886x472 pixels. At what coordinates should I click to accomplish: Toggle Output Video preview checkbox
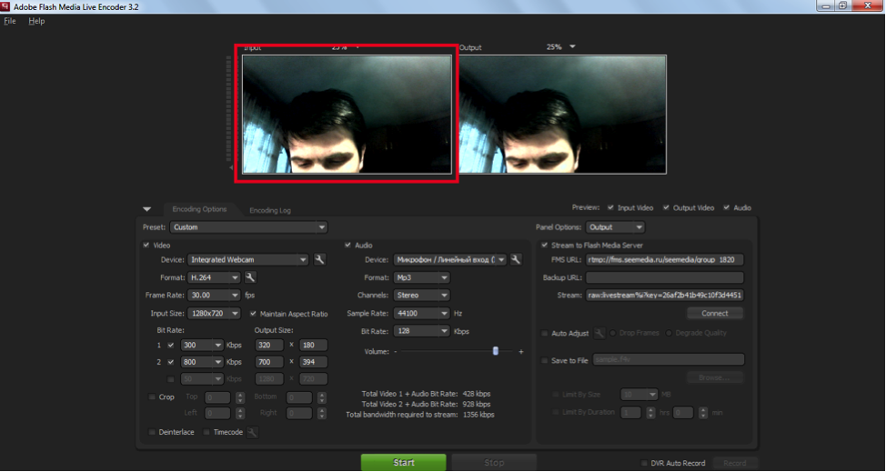tap(666, 207)
